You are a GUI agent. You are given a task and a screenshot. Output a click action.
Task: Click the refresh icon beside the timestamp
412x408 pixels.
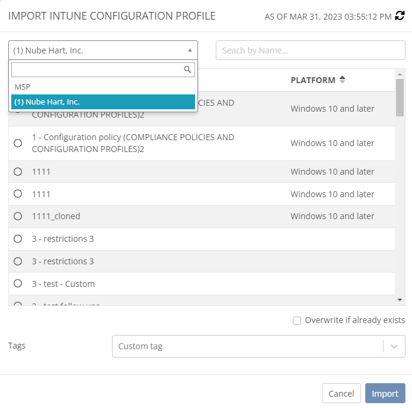click(x=401, y=16)
